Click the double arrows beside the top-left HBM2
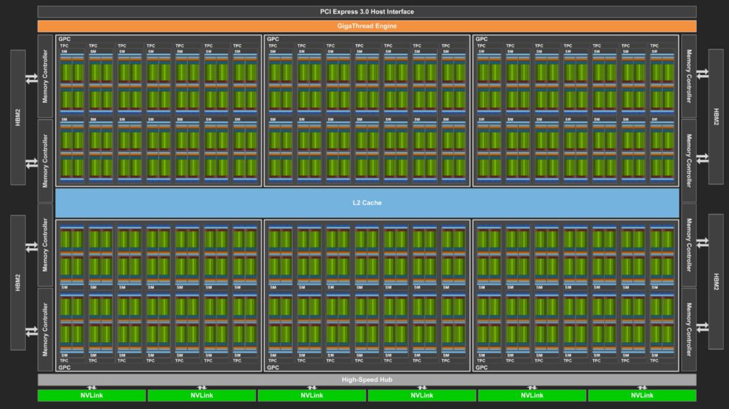 pyautogui.click(x=31, y=78)
